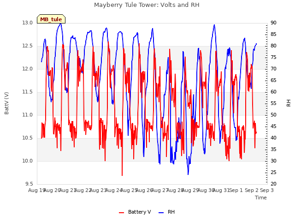
Task: Click the 35 right axis tick label
Action: pyautogui.click(x=273, y=149)
